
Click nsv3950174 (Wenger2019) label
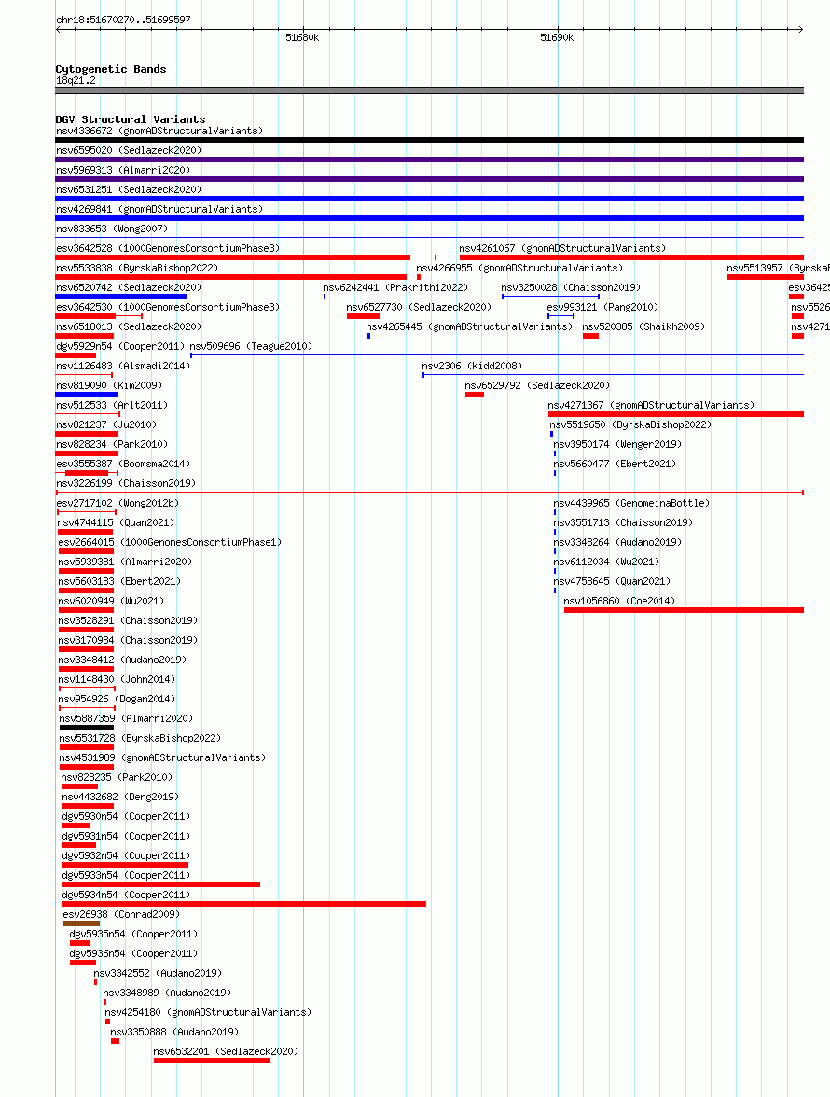[x=617, y=444]
